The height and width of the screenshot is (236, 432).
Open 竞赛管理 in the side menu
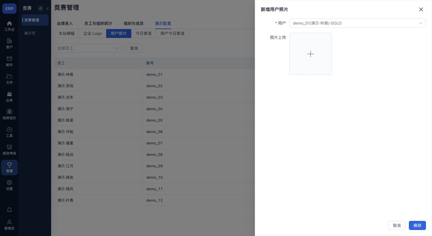[x=35, y=20]
